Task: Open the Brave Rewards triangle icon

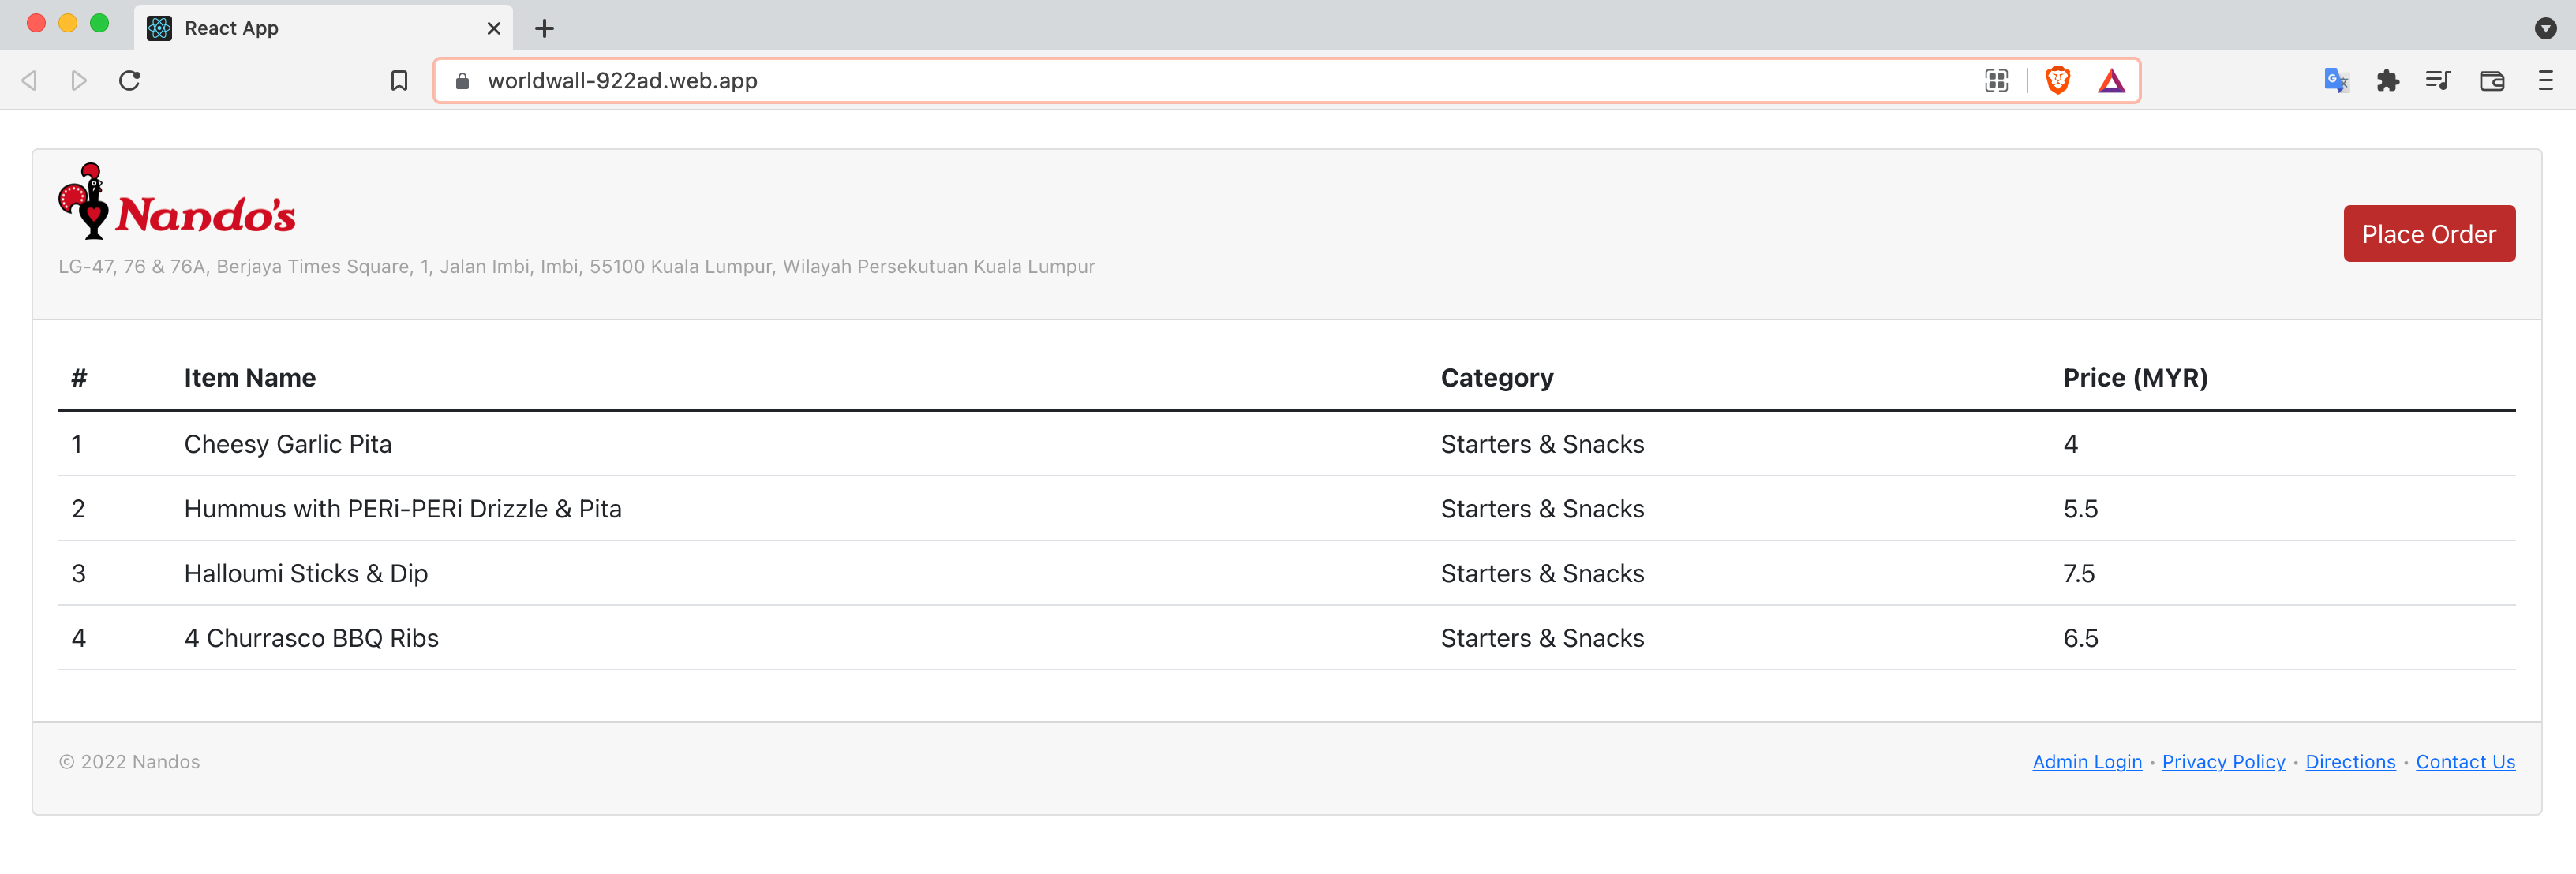Action: (2111, 80)
